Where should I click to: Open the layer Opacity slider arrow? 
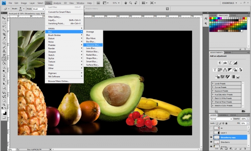[x=248, y=119]
